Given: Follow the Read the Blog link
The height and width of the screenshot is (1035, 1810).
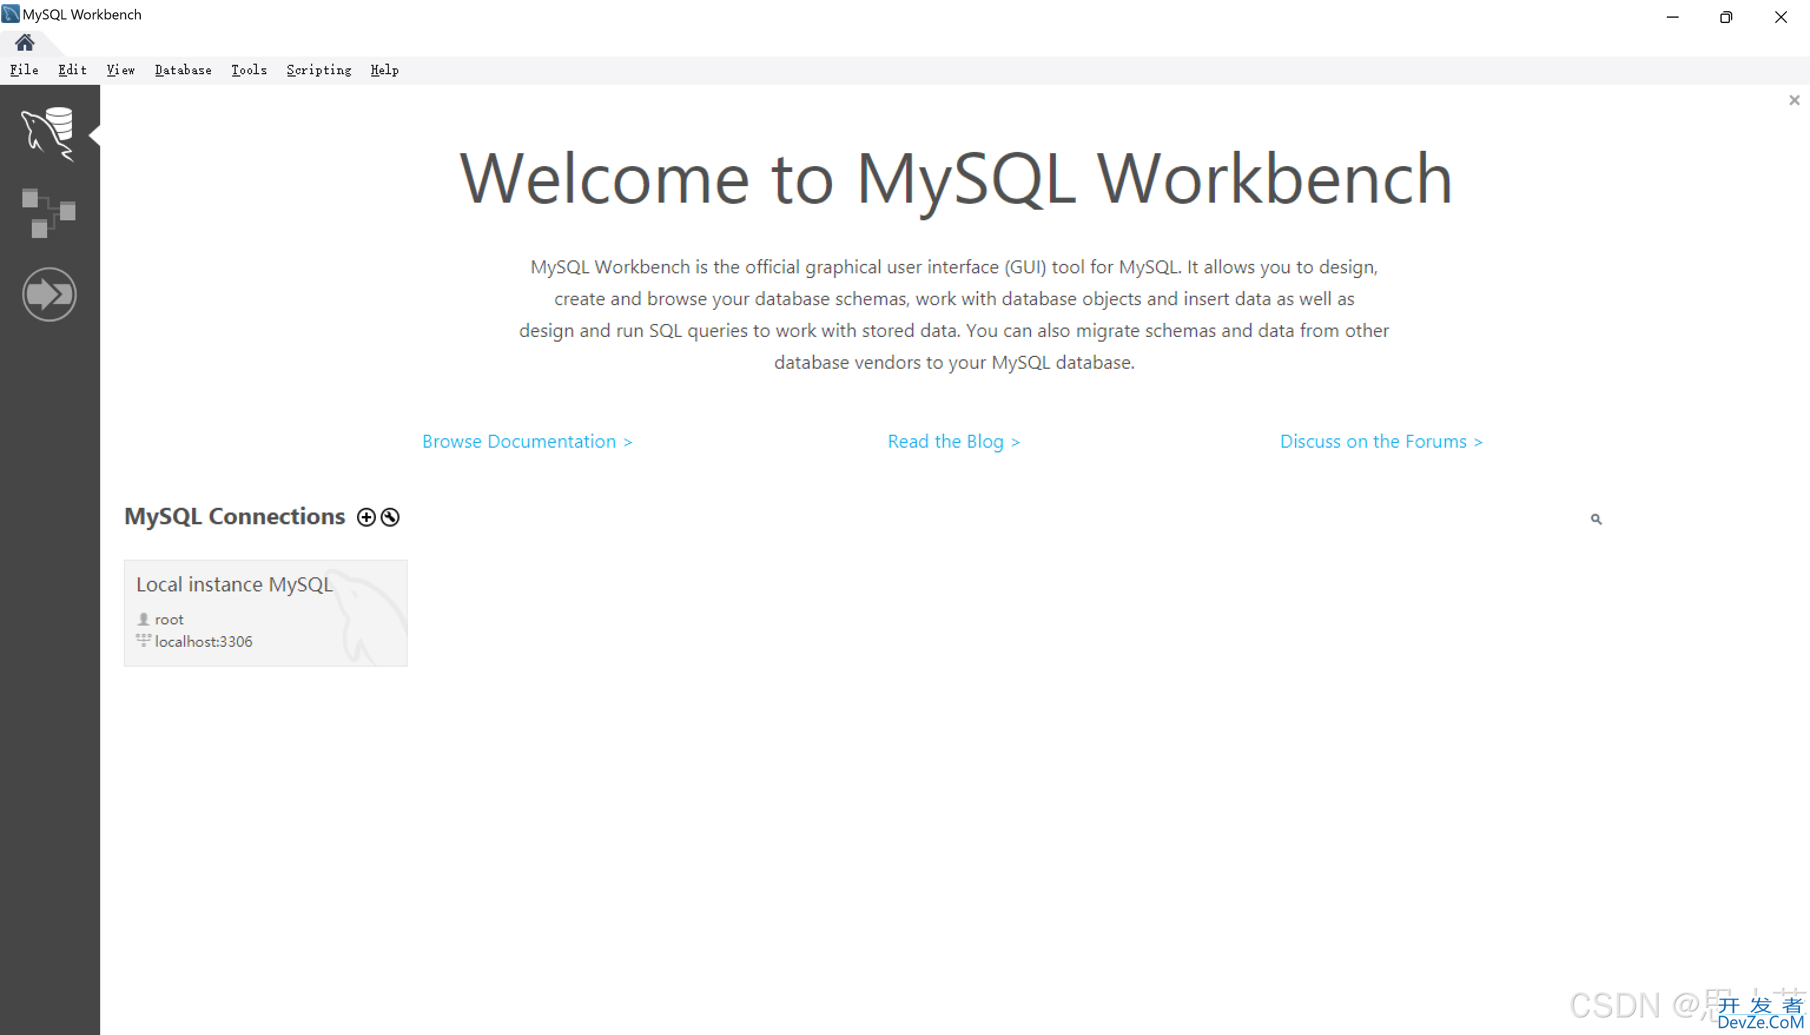Looking at the screenshot, I should (x=953, y=441).
